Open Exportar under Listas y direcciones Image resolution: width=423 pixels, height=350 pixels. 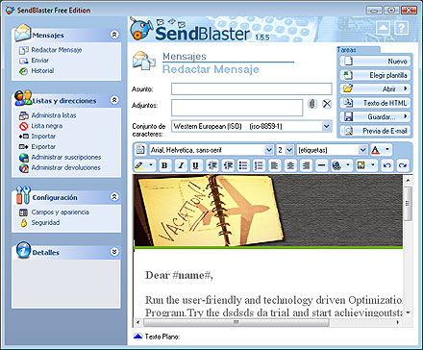coord(43,147)
